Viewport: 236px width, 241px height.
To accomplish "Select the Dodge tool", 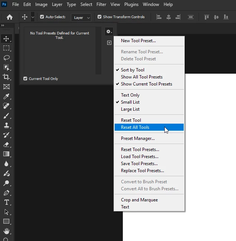I will point(6,183).
